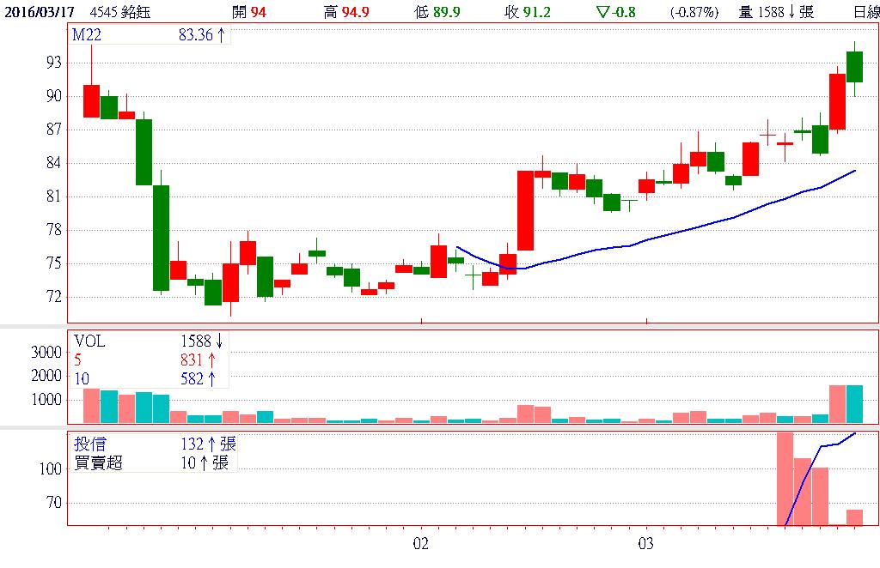The image size is (880, 568).
Task: Jump to the 02 month marker
Action: click(x=420, y=543)
